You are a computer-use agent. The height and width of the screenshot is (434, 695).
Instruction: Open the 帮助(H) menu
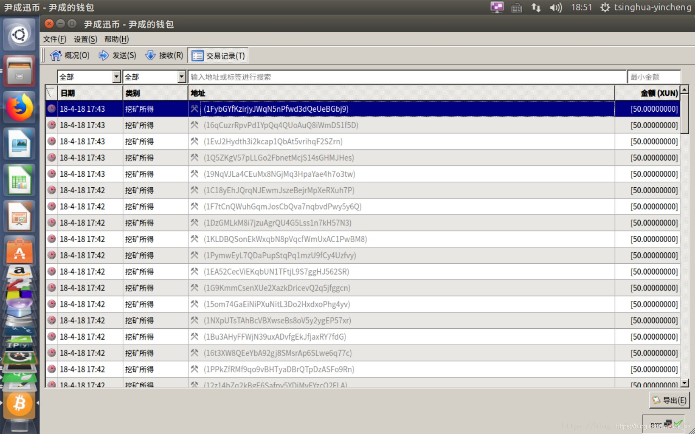click(x=117, y=39)
